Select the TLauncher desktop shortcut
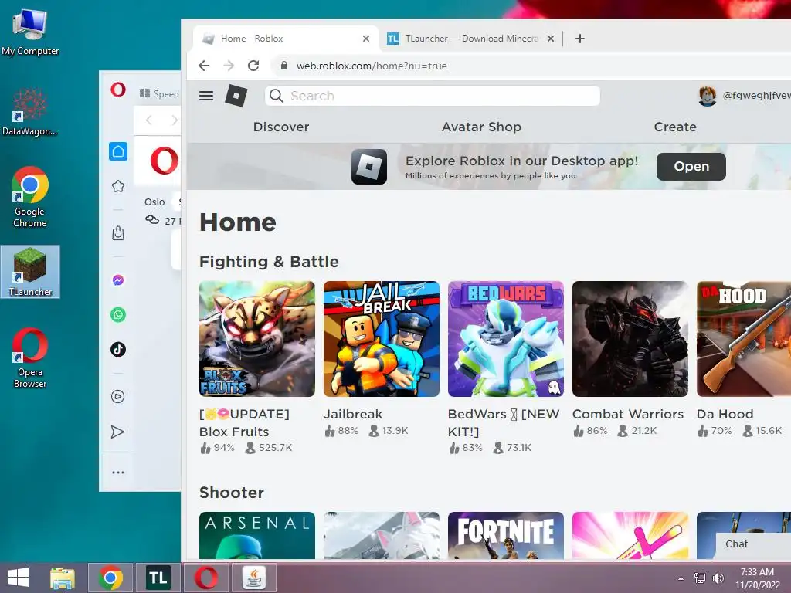Image resolution: width=791 pixels, height=593 pixels. [x=30, y=272]
